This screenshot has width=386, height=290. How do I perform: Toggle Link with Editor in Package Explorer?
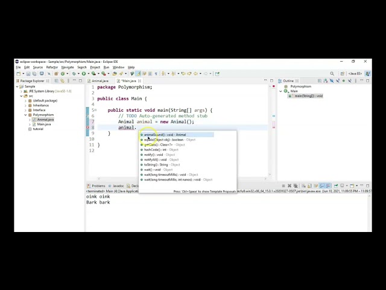62,80
